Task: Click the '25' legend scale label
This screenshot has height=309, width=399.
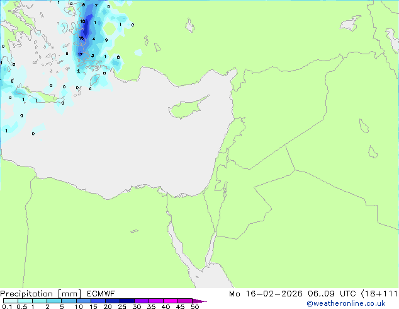Action: point(122,306)
